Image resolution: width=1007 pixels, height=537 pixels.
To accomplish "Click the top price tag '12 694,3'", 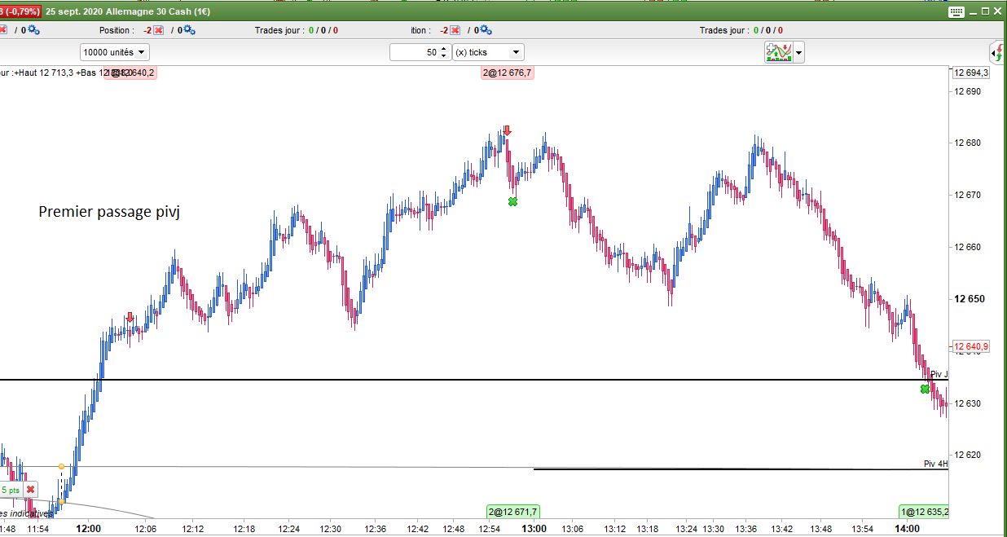I will [972, 73].
